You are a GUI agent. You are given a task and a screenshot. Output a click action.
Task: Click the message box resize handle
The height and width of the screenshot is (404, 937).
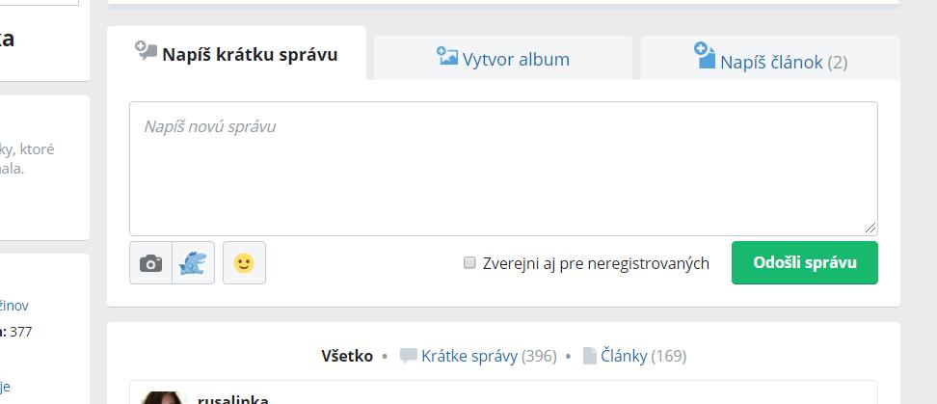[870, 228]
